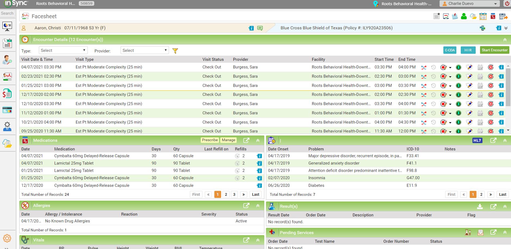Expand the insurance details double chevron
Screen dimensions: 511x249
coord(506,28)
